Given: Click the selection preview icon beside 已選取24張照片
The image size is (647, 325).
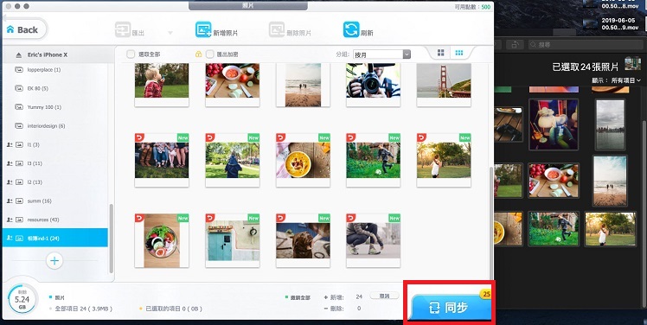Looking at the screenshot, I should pyautogui.click(x=632, y=63).
